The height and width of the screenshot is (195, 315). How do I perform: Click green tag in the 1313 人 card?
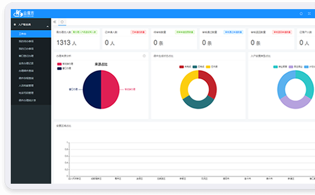[84, 32]
